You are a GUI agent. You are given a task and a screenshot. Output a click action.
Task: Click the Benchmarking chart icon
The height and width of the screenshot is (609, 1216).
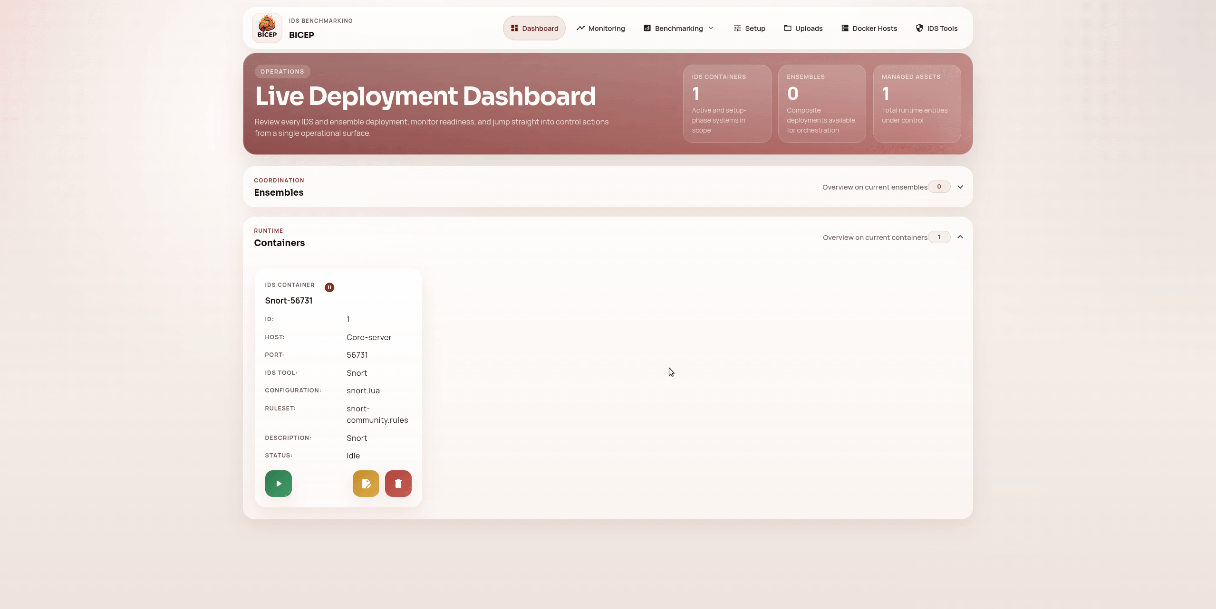pyautogui.click(x=647, y=28)
